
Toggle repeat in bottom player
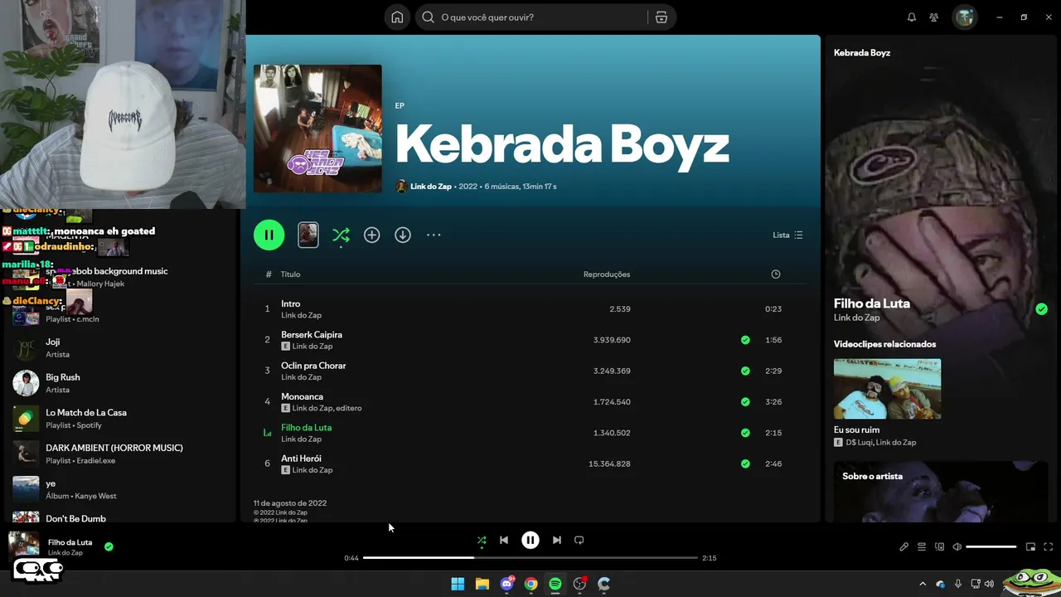(x=579, y=541)
